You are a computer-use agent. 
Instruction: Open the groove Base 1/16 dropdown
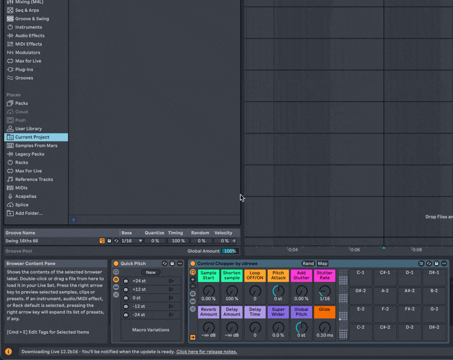131,241
